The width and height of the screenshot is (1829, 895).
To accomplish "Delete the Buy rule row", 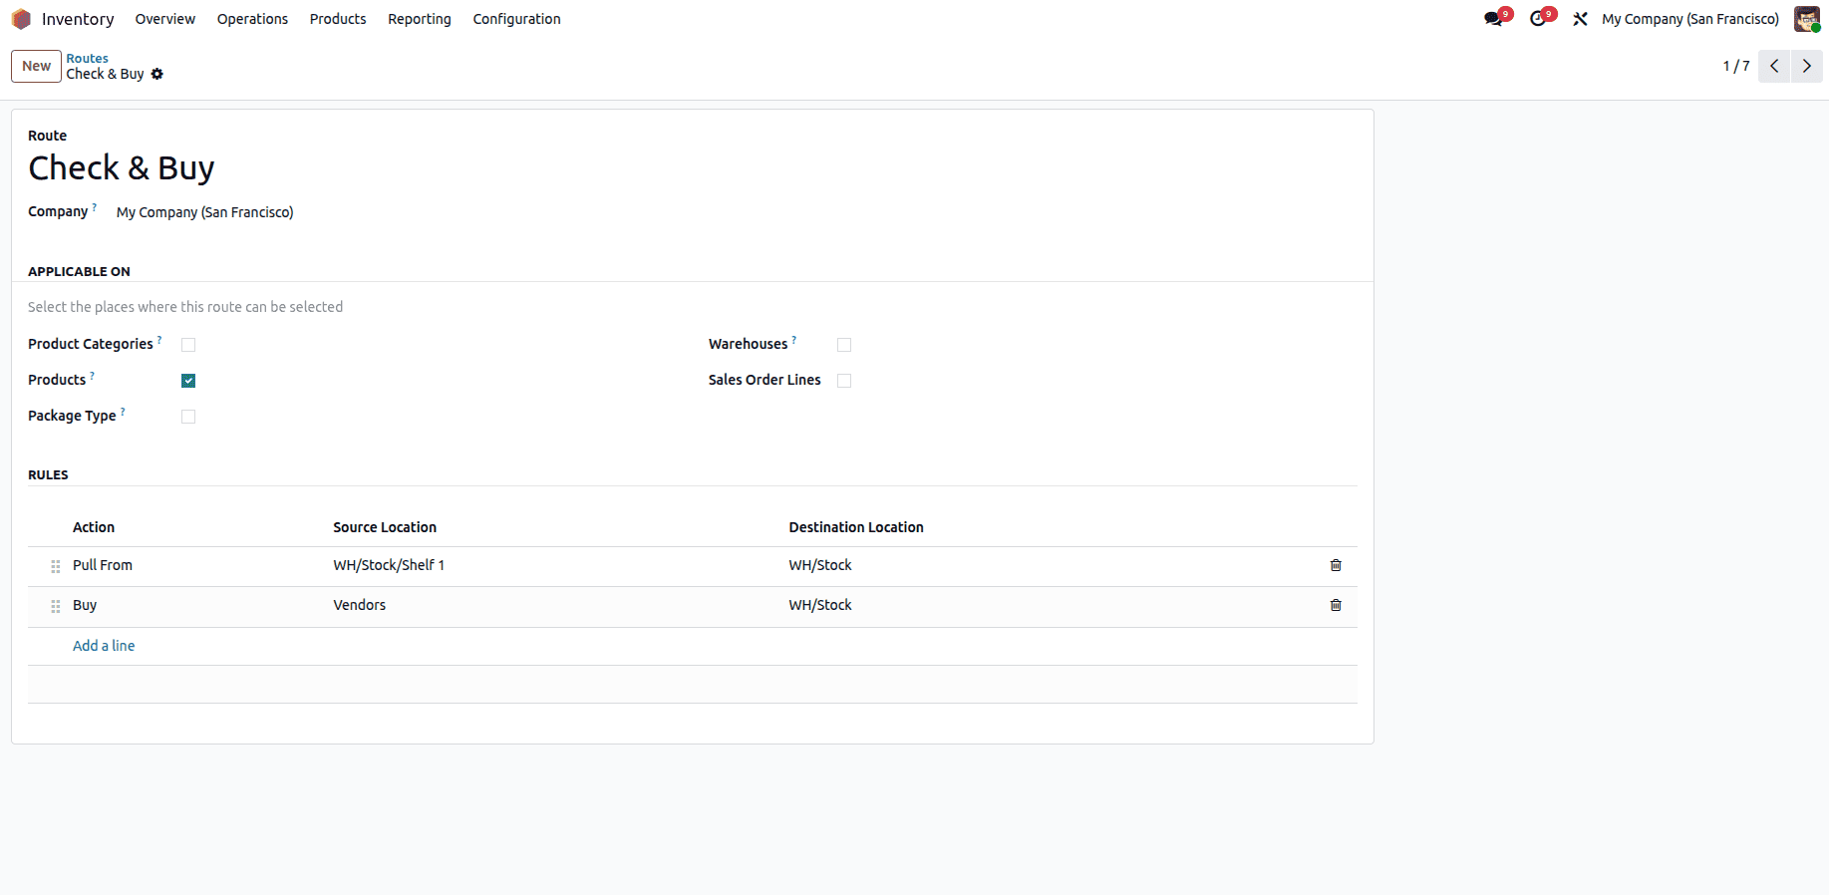I will click(x=1336, y=605).
